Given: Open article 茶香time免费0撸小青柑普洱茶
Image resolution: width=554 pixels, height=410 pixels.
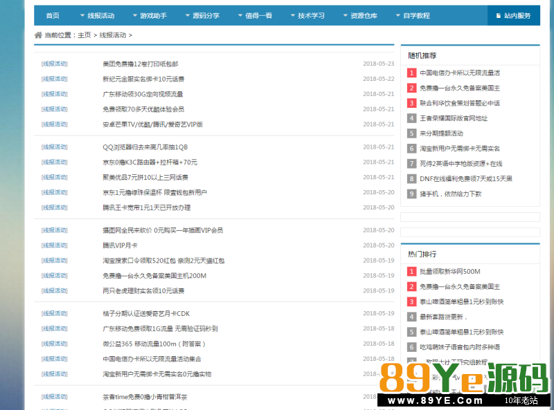Looking at the screenshot, I should coord(145,397).
